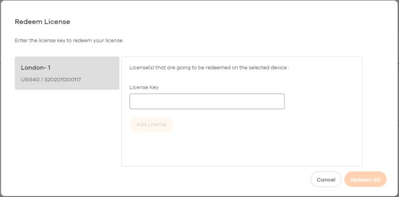Image resolution: width=399 pixels, height=197 pixels.
Task: Click the 'Cancel' label in the outlined button
Action: tap(326, 179)
